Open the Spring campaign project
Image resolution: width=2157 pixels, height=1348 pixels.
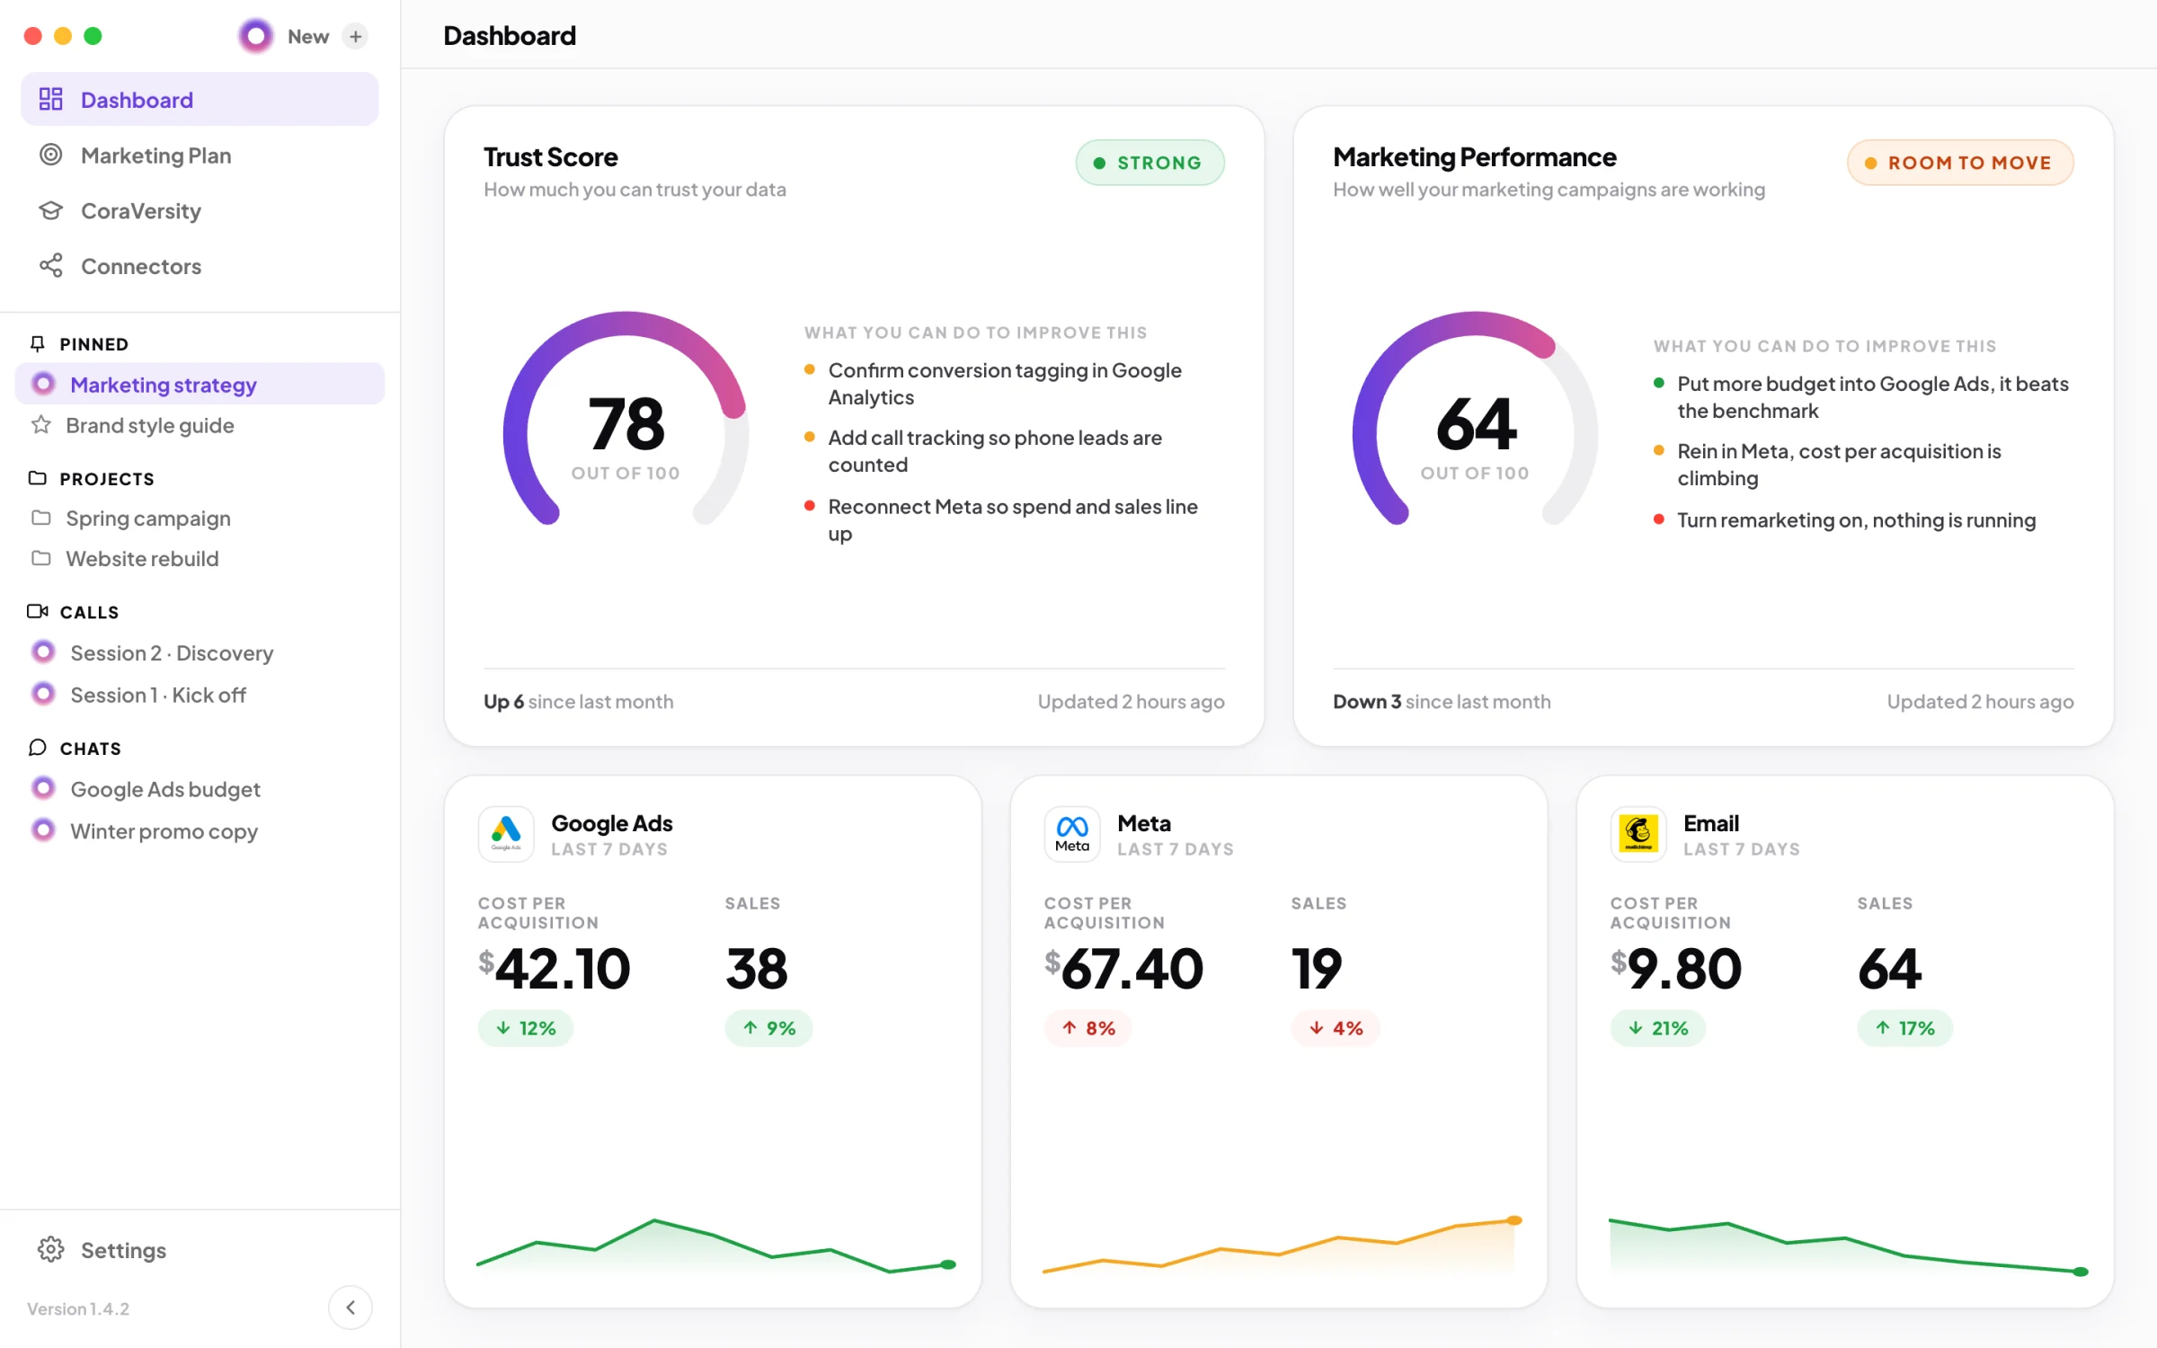(x=200, y=519)
